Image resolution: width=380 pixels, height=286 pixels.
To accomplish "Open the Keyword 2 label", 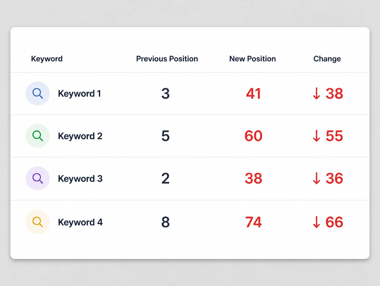I will tap(80, 136).
